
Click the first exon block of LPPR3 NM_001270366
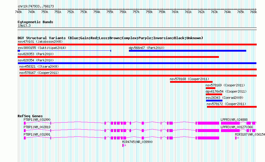tap(230, 131)
